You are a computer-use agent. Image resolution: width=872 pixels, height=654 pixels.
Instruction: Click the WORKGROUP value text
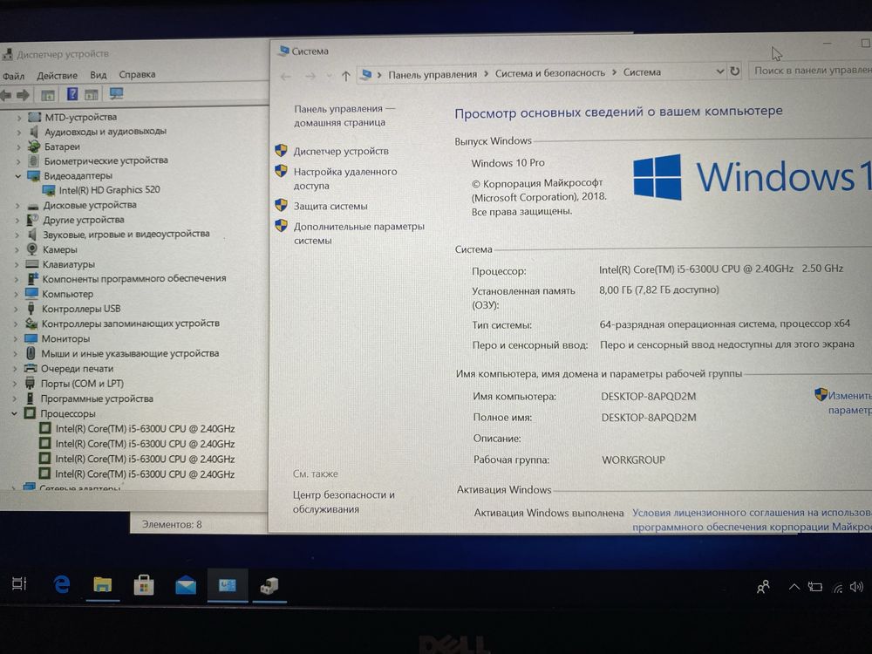coord(633,460)
